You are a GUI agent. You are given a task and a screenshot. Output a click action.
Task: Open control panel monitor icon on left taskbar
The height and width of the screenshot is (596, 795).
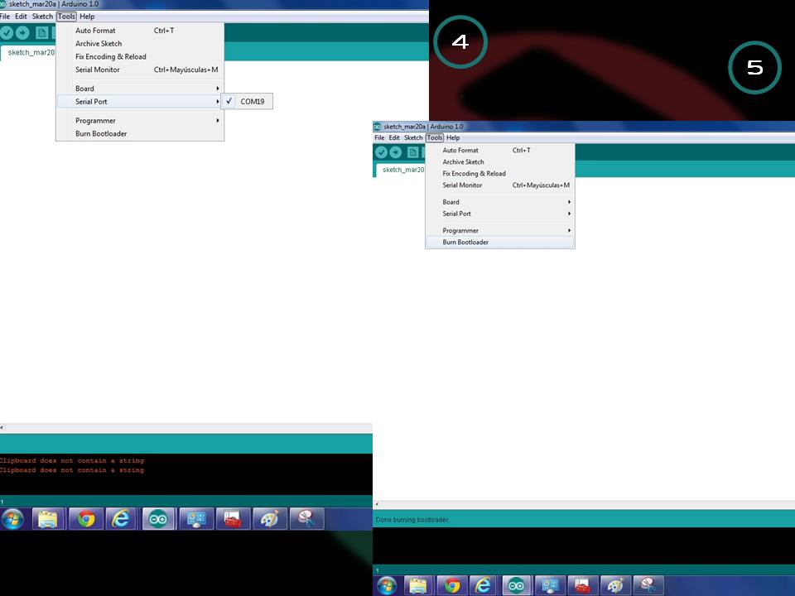click(x=195, y=519)
